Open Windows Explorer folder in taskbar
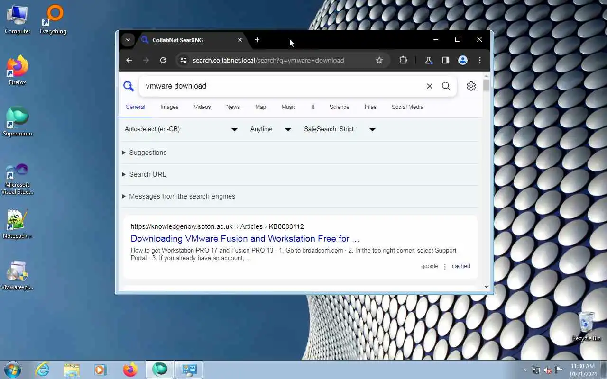Screen dimensions: 607x379 pyautogui.click(x=72, y=370)
